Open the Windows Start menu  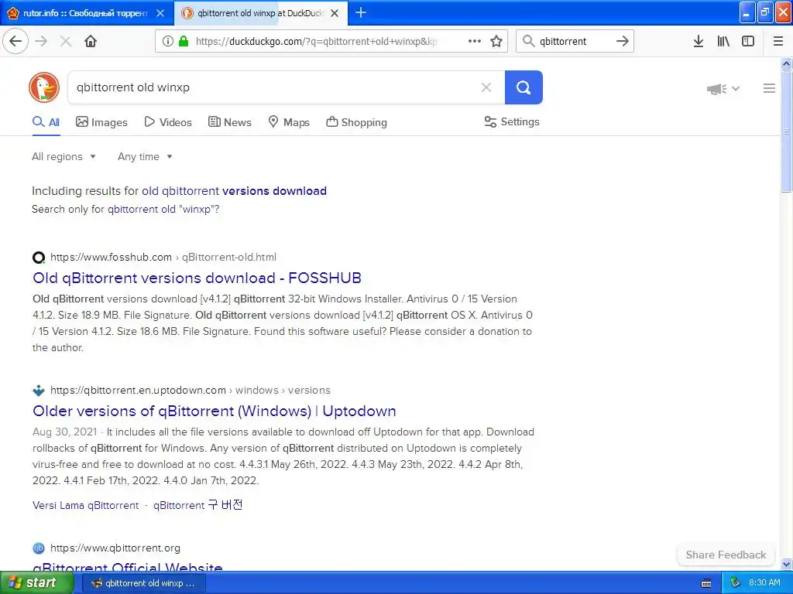tap(36, 583)
